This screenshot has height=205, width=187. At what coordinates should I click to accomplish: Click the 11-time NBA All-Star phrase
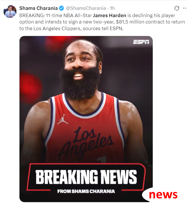69,15
